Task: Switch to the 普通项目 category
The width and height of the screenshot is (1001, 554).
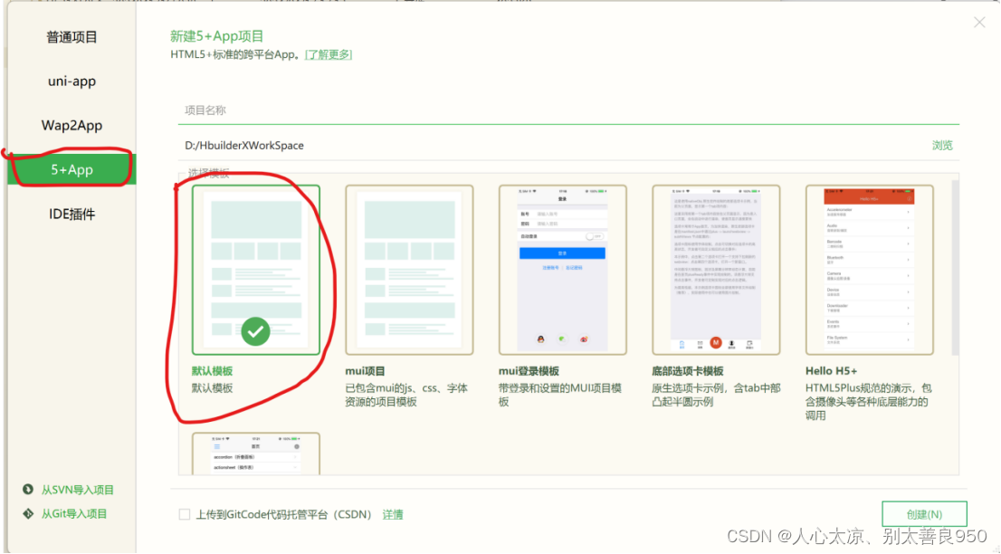Action: click(x=71, y=36)
